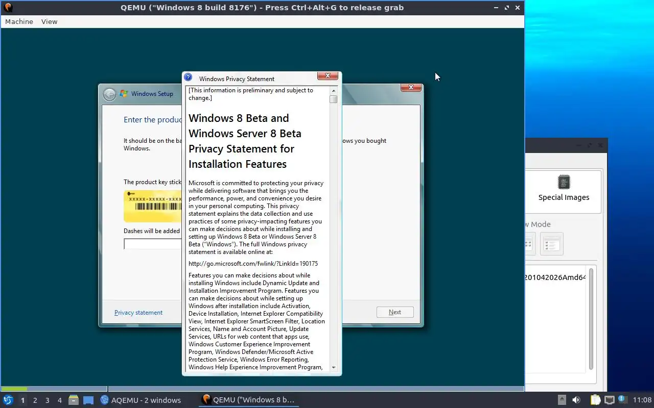Click the Next button in Windows Setup
654x408 pixels.
(x=395, y=312)
